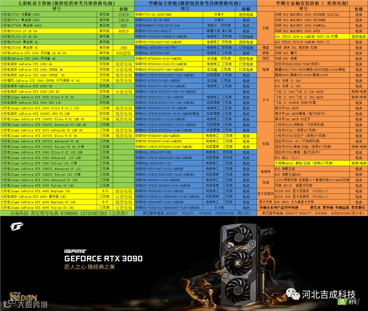
Task: Click the green footer 吉成科技 其它型号电询 contact line
Action: click(x=67, y=213)
